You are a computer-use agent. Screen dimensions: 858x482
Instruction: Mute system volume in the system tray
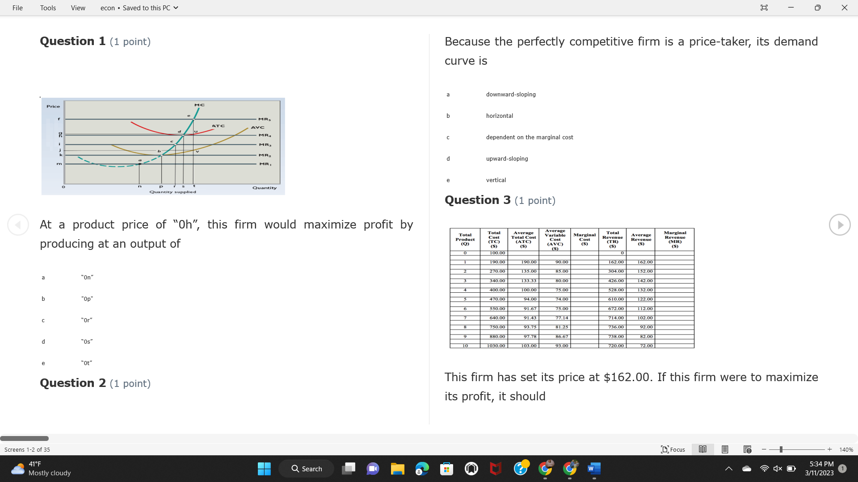(x=778, y=469)
